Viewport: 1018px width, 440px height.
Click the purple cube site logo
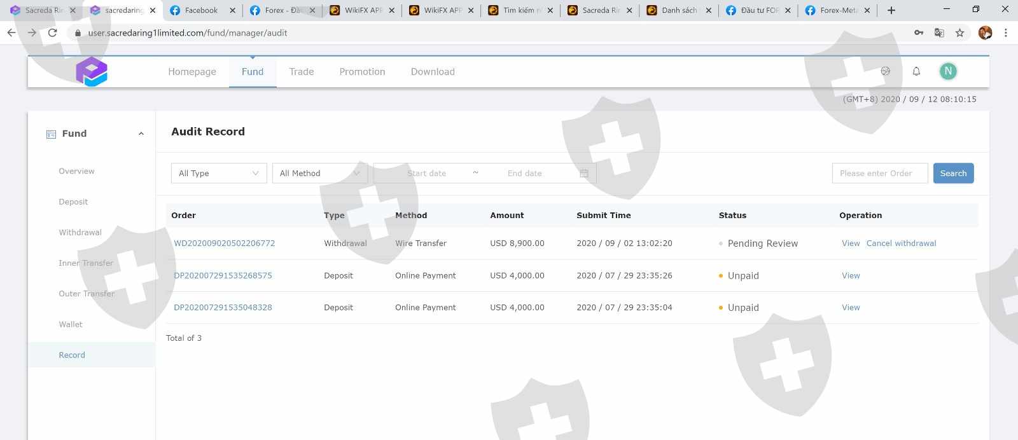click(x=92, y=71)
